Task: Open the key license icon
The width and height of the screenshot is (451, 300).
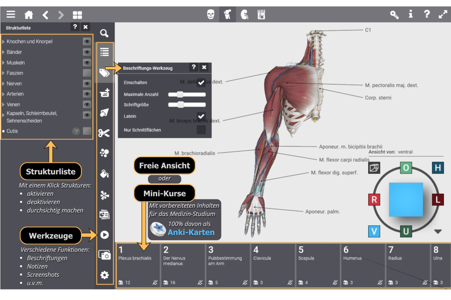Action: coord(394,14)
